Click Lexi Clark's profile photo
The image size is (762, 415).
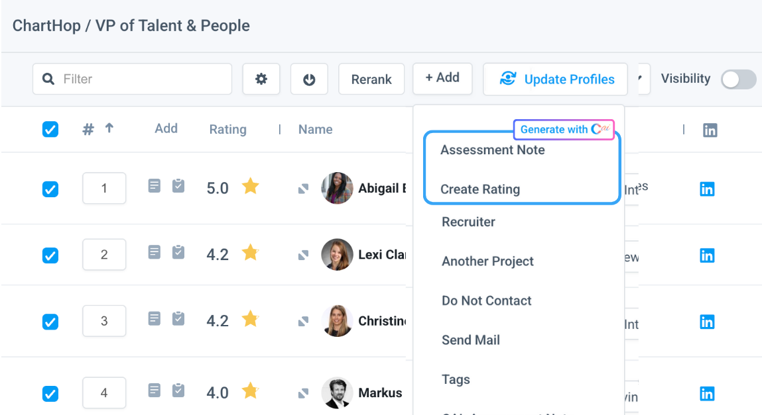[337, 255]
